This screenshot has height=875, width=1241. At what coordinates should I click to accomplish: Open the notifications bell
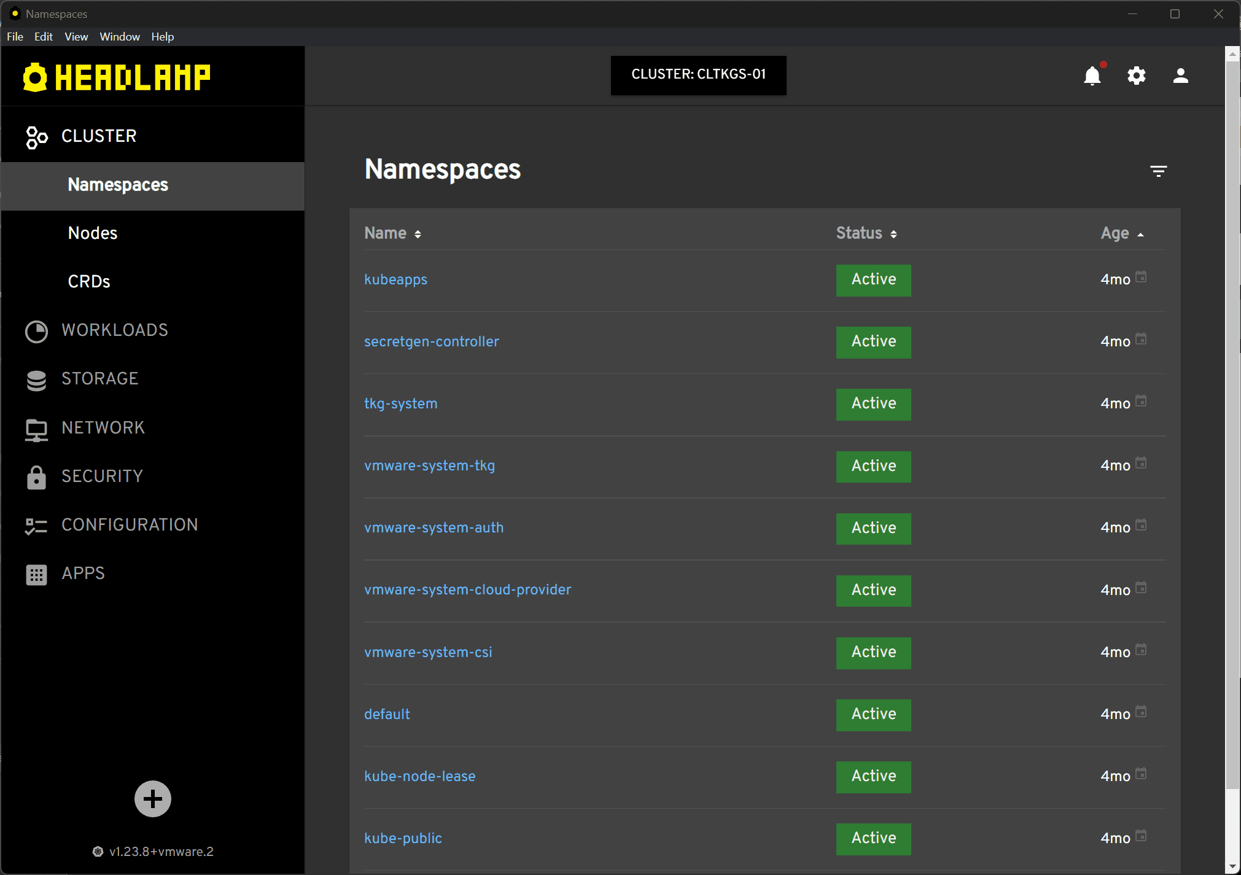1092,75
